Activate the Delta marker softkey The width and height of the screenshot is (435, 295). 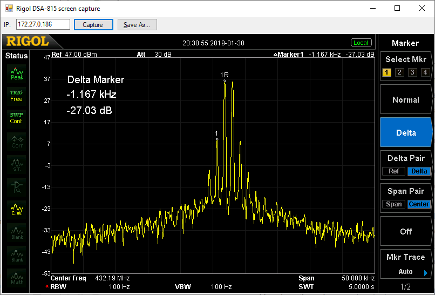(406, 132)
